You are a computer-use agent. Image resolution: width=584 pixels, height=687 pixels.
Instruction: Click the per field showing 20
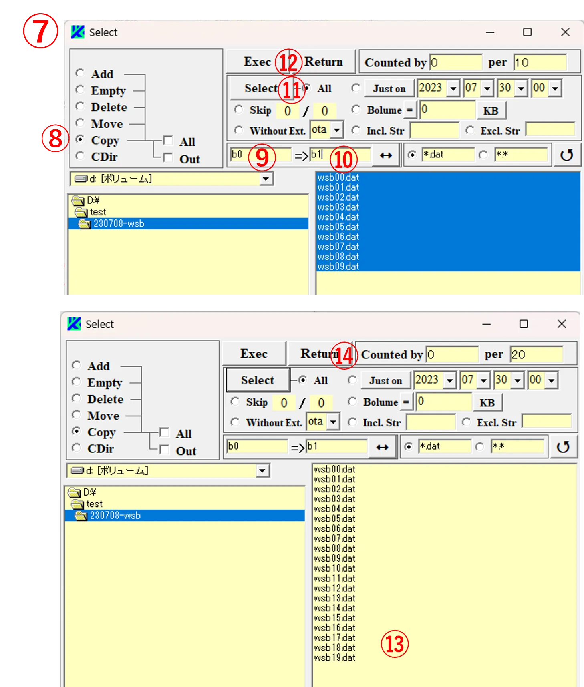536,354
